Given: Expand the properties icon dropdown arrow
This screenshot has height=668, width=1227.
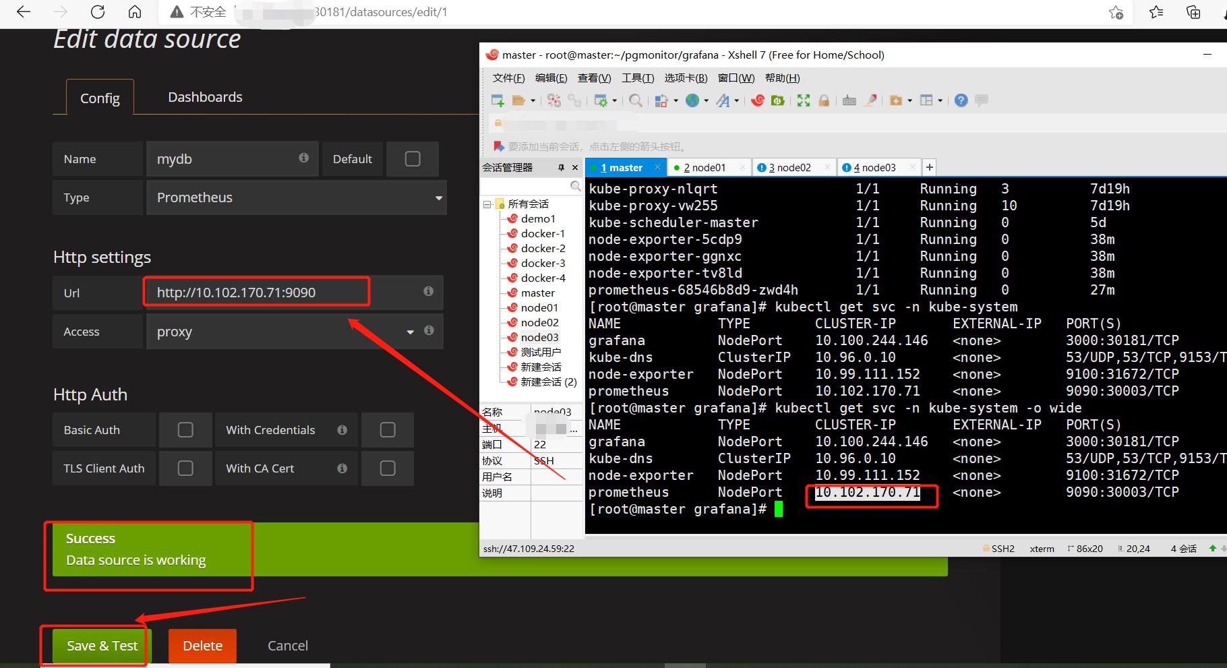Looking at the screenshot, I should coord(614,101).
